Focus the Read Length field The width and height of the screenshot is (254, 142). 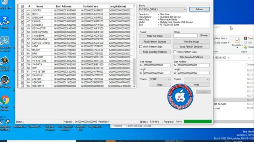pyautogui.click(x=157, y=73)
